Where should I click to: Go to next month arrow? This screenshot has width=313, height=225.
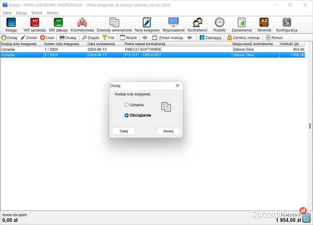tap(190, 38)
